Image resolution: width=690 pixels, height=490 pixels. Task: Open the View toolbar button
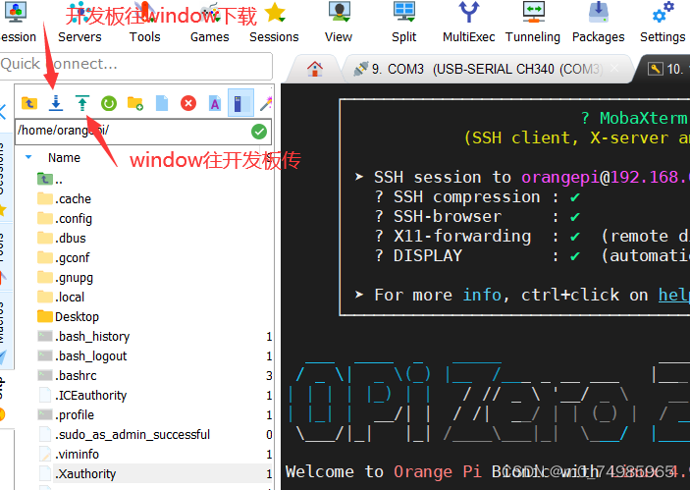point(339,23)
